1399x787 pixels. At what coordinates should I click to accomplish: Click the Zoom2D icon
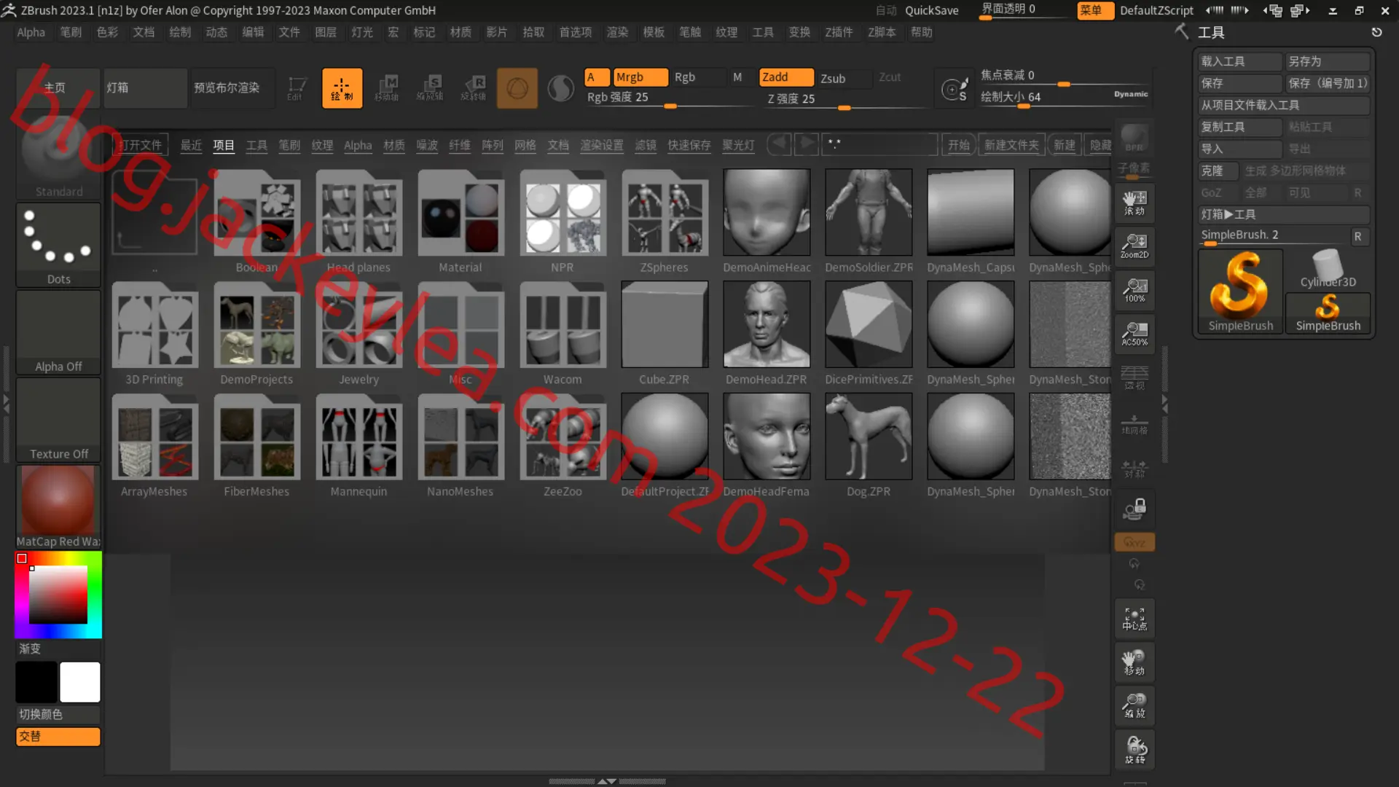click(x=1135, y=246)
